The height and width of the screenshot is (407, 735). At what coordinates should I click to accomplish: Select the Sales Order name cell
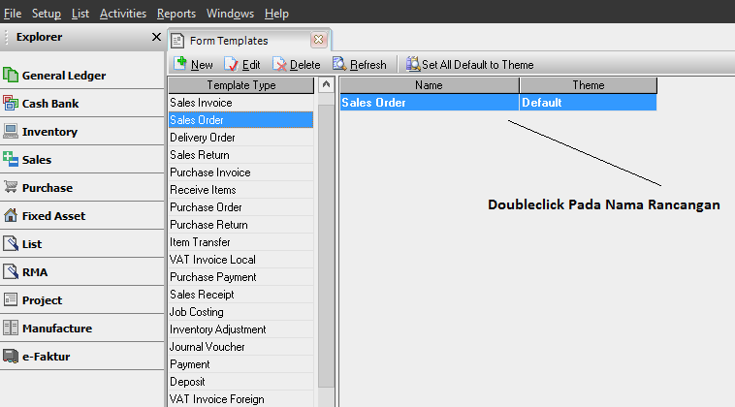430,102
